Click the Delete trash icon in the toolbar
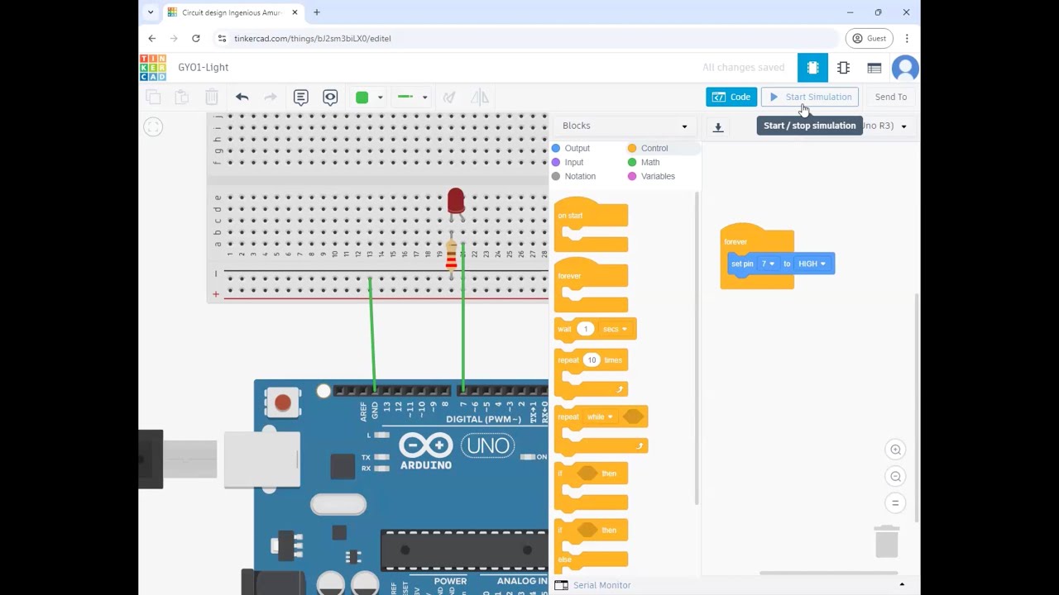This screenshot has width=1059, height=595. coord(212,98)
